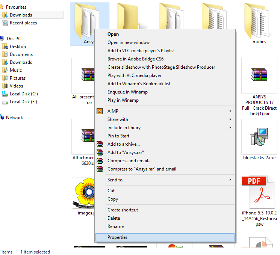Image resolution: width=280 pixels, height=255 pixels.
Task: Select the bluestacks-2.exe installer icon
Action: [259, 136]
